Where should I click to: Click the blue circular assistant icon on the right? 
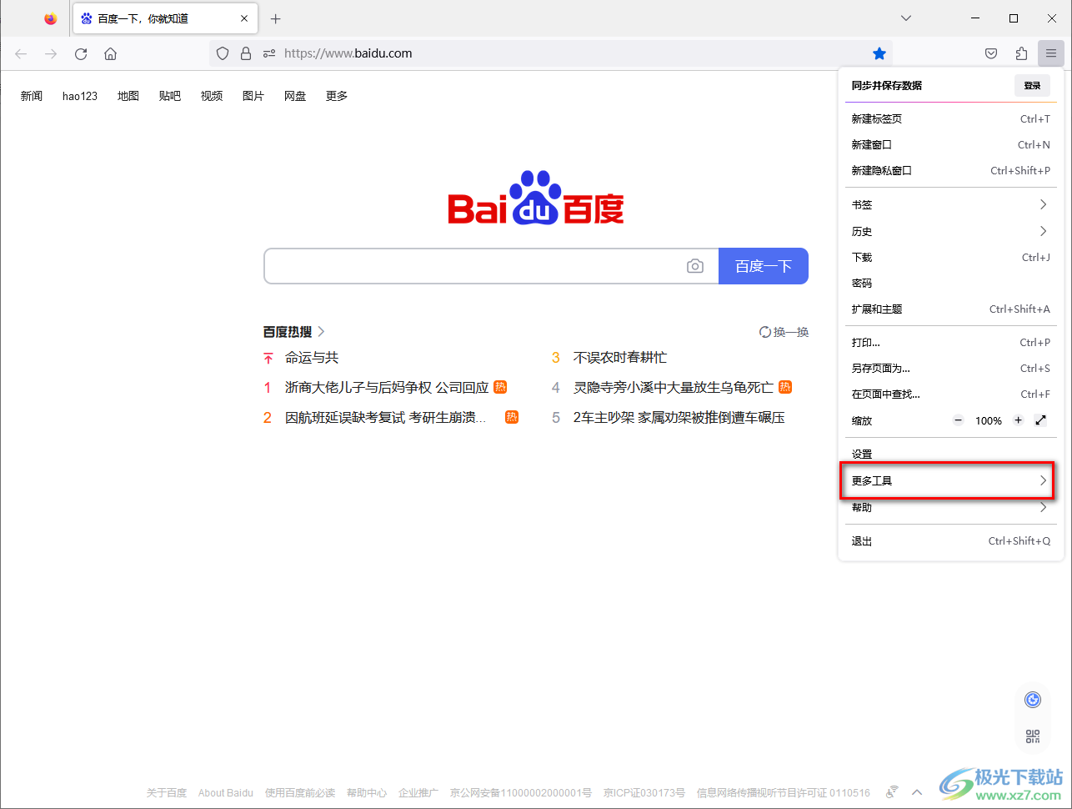click(1033, 700)
